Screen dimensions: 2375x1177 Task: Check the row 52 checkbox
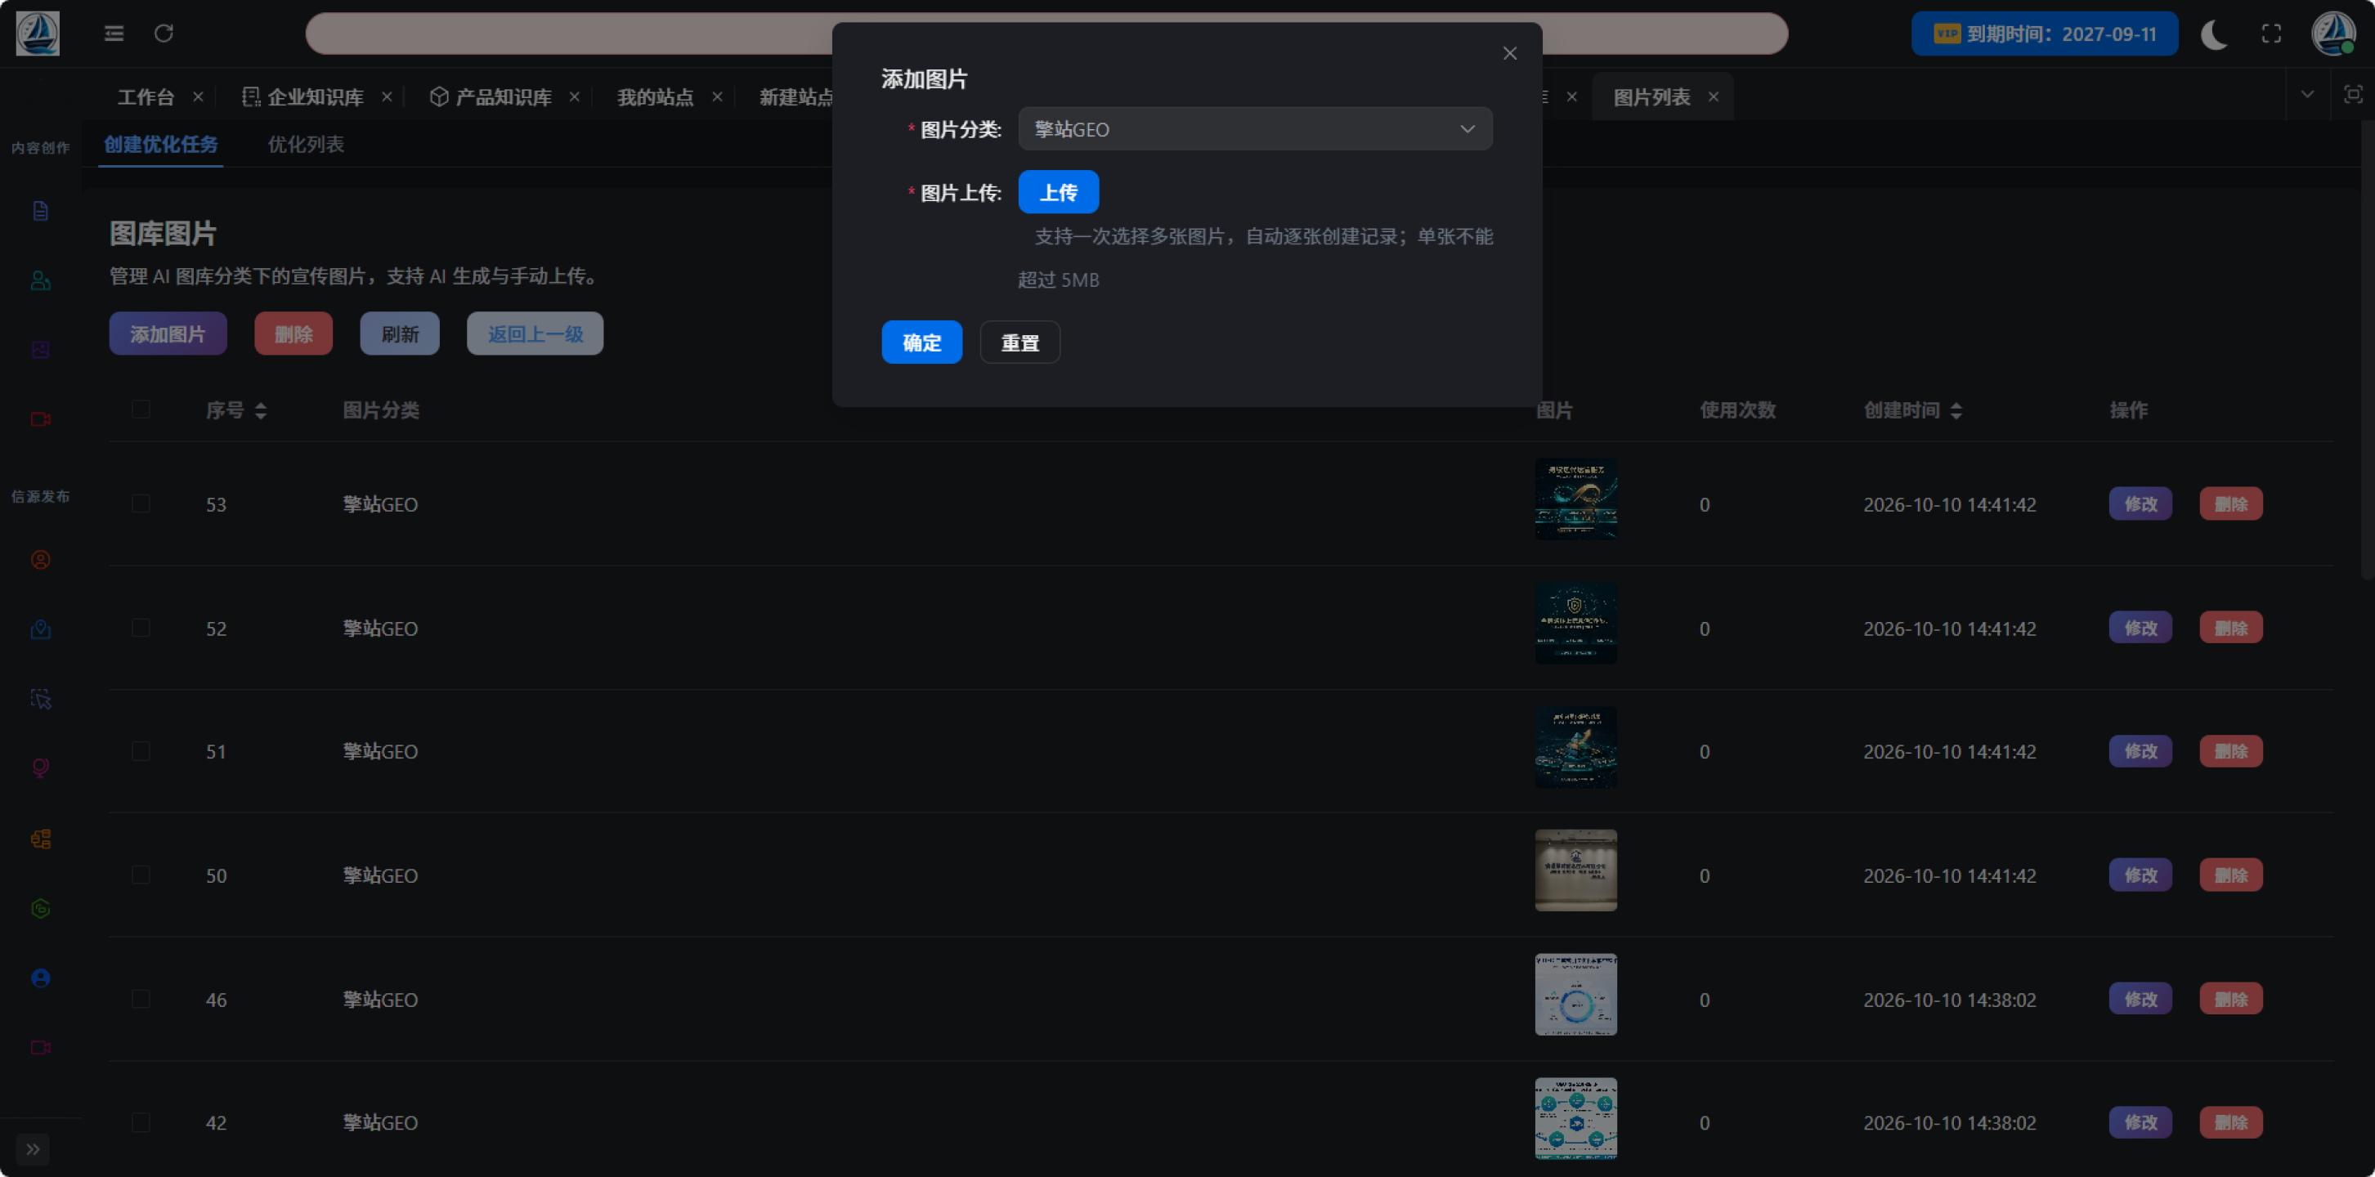tap(141, 629)
